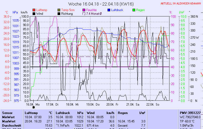Click the AKTUELL IN ALDINGEN 654mNN text

click(181, 4)
